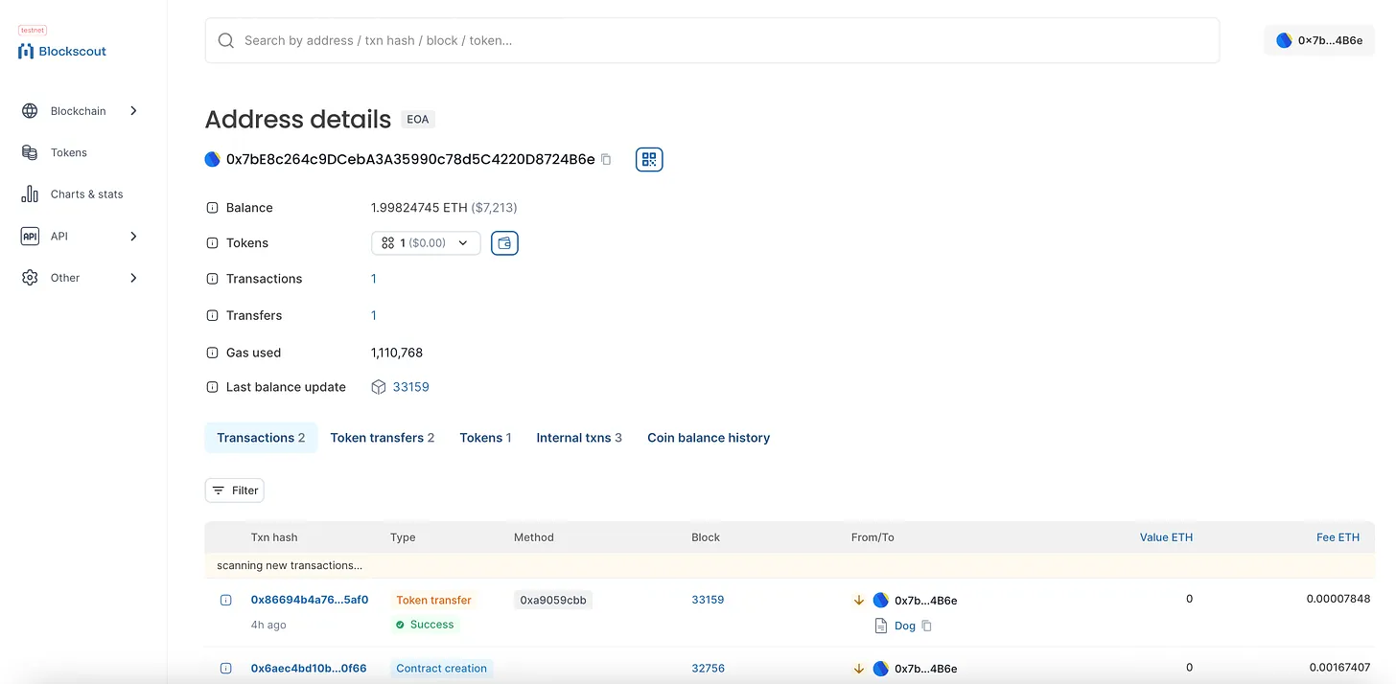Click the Charts & stats bar icon

click(30, 194)
